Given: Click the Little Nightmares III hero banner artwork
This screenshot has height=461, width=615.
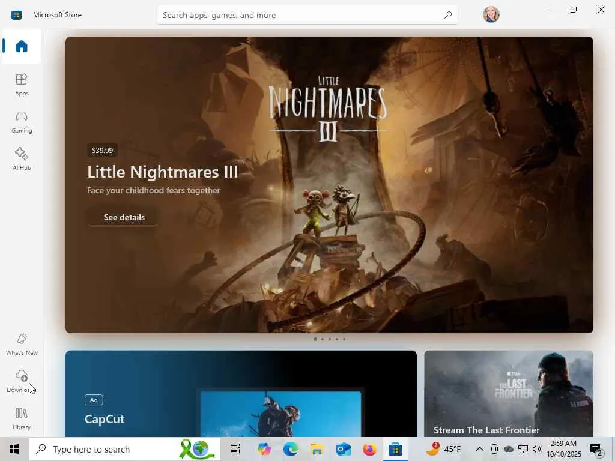Looking at the screenshot, I should tap(329, 185).
